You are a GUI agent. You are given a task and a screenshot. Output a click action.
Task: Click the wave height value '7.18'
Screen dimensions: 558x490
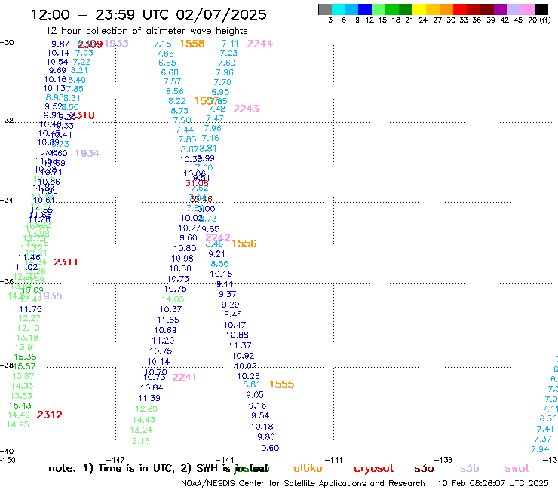[x=163, y=44]
